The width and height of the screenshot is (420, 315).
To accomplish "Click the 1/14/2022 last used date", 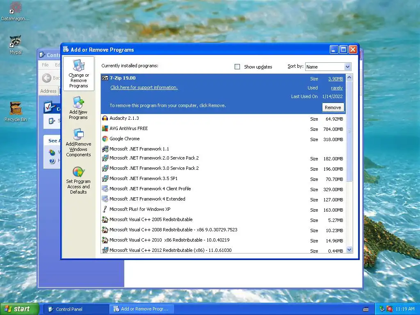I will coord(332,96).
